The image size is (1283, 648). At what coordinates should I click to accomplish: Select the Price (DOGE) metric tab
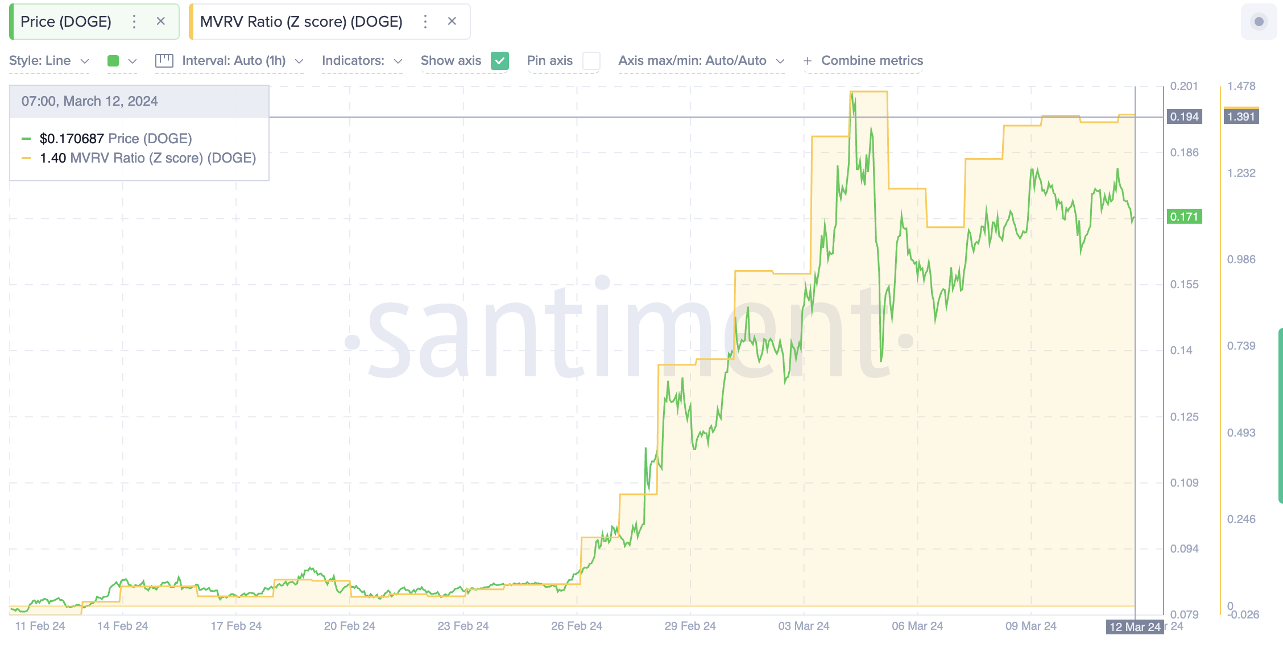[66, 22]
